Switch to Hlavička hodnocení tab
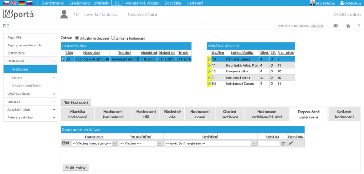This screenshot has width=364, height=174. pyautogui.click(x=77, y=114)
